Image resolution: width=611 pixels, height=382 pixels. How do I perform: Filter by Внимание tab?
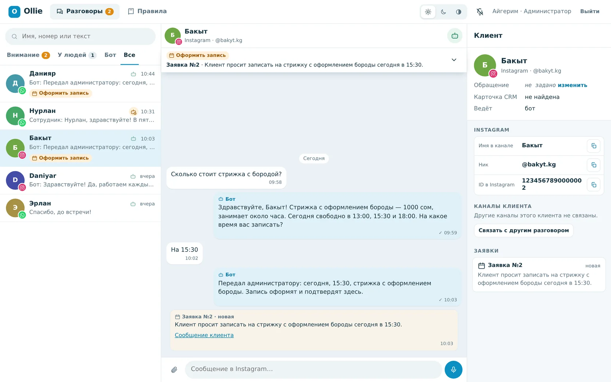pos(28,55)
